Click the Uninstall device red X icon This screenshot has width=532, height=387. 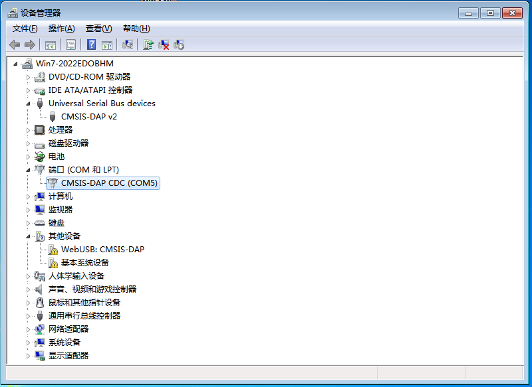(164, 44)
